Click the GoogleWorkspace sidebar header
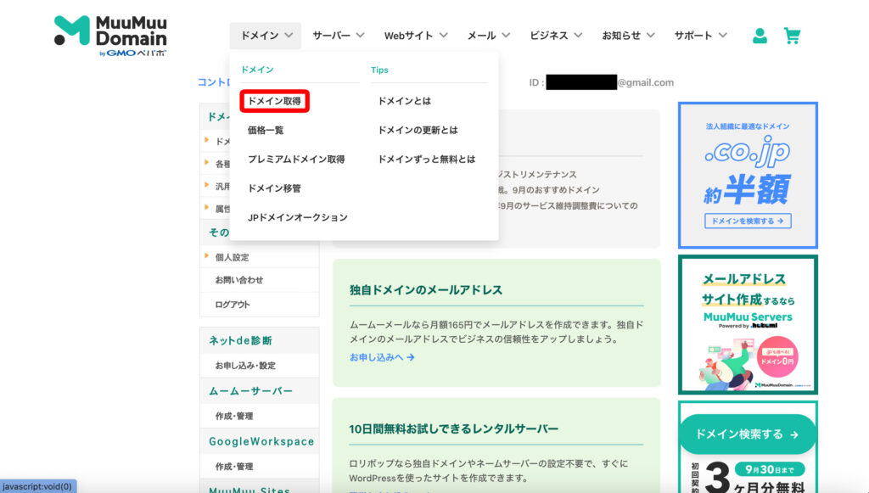Viewport: 869px width, 493px height. [261, 441]
